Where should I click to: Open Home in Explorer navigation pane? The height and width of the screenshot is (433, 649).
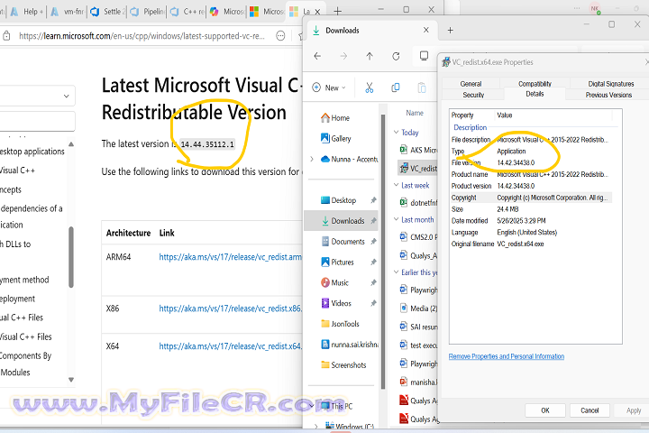(335, 118)
